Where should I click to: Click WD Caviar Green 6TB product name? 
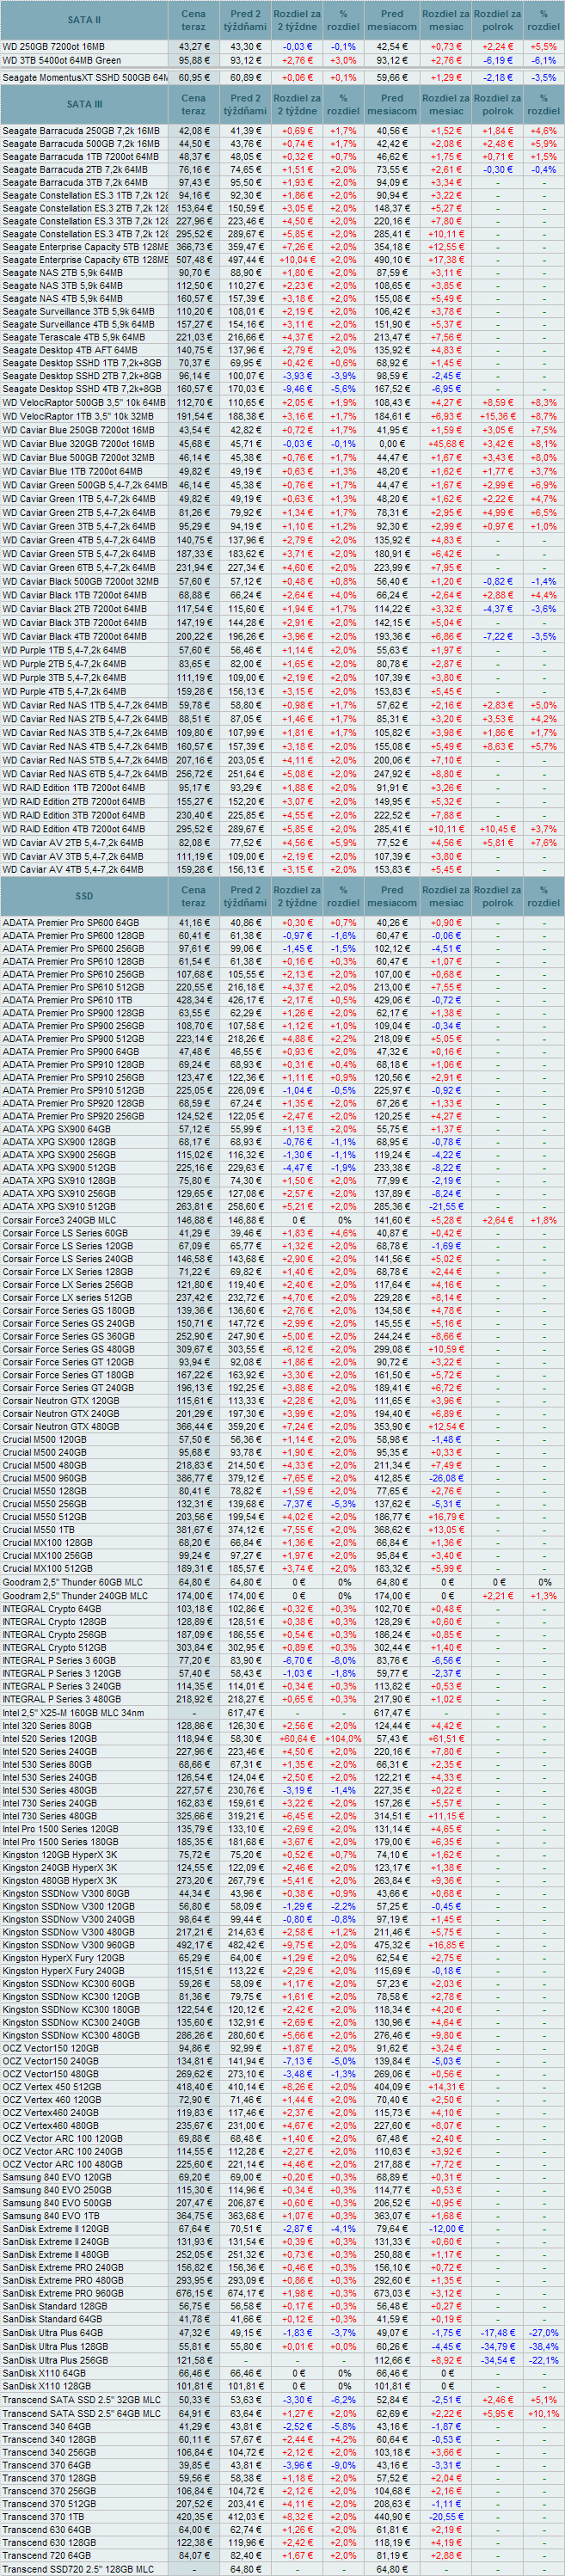[x=78, y=567]
